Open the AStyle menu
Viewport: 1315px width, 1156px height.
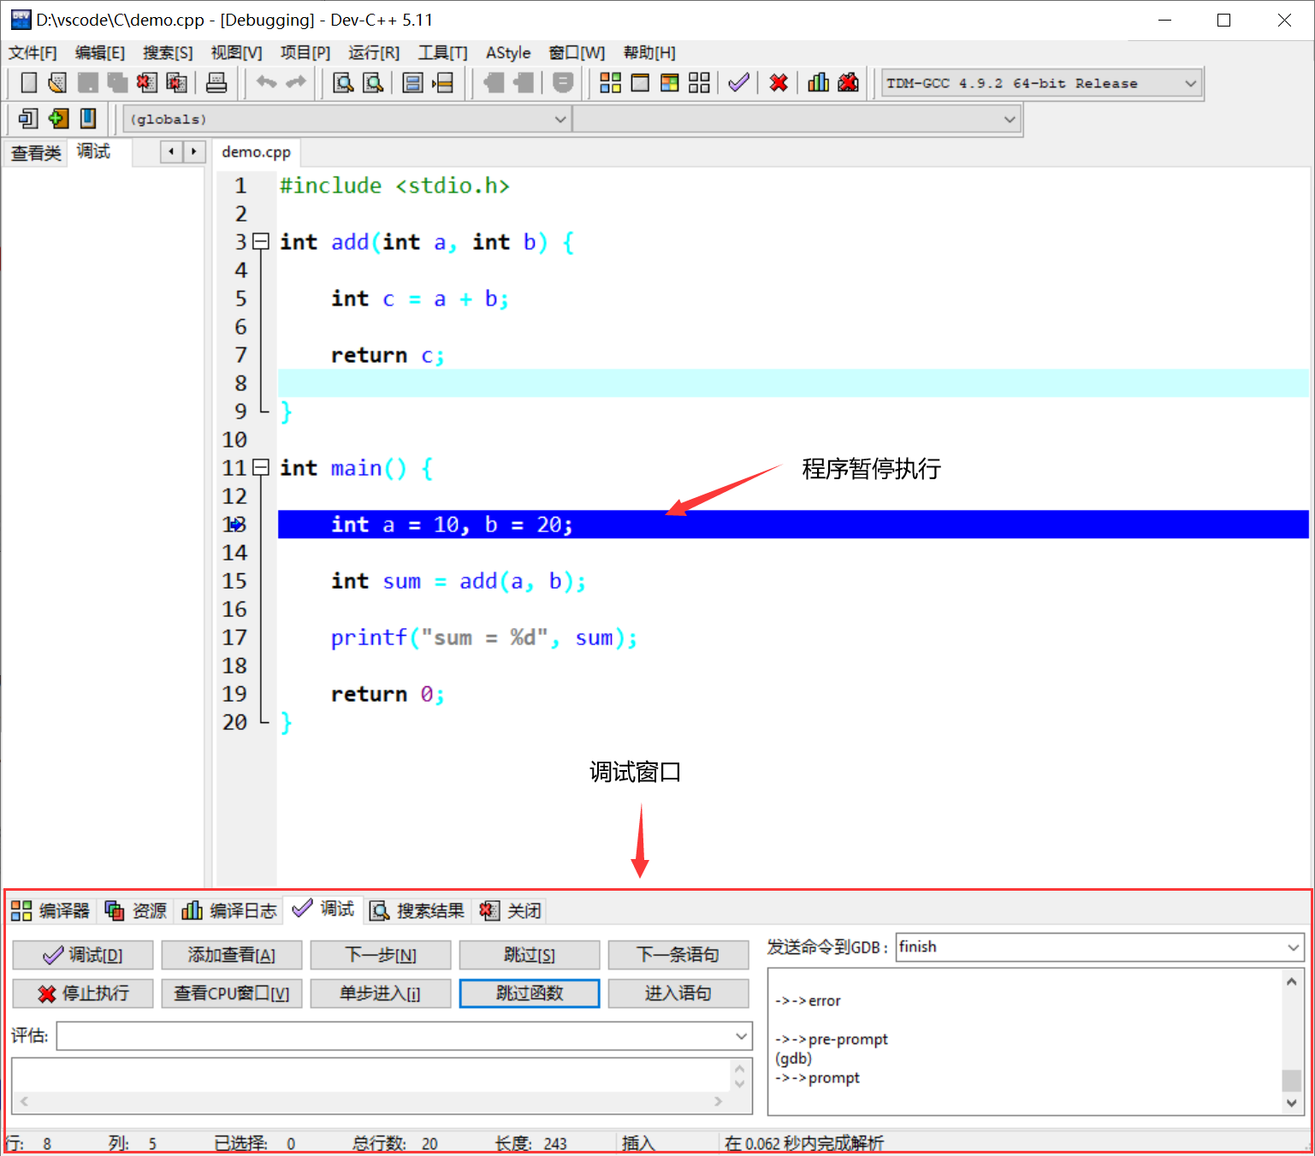tap(508, 53)
